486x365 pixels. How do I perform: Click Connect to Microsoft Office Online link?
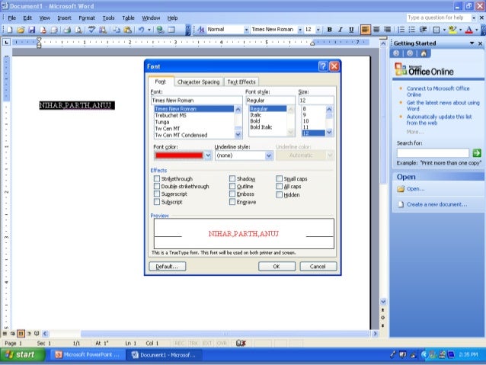point(438,91)
